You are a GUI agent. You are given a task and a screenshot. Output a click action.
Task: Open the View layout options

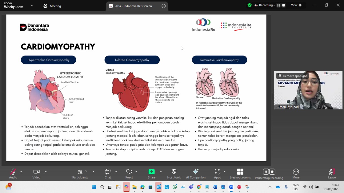tap(296, 5)
